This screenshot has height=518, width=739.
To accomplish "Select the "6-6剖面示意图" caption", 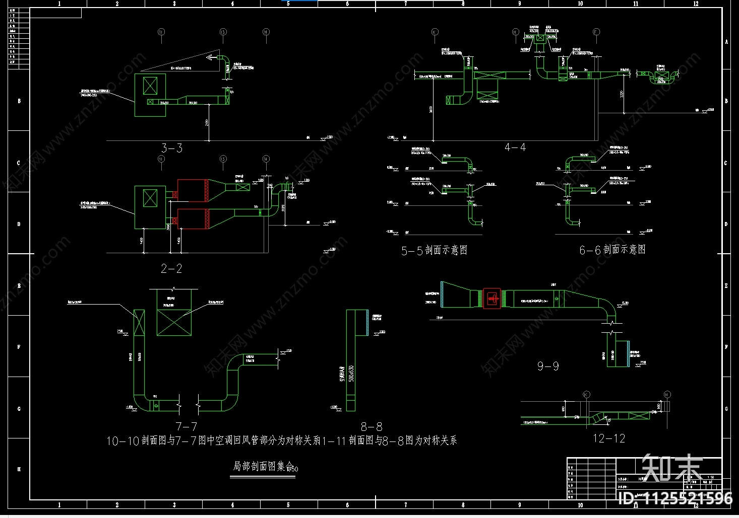I will [x=612, y=250].
